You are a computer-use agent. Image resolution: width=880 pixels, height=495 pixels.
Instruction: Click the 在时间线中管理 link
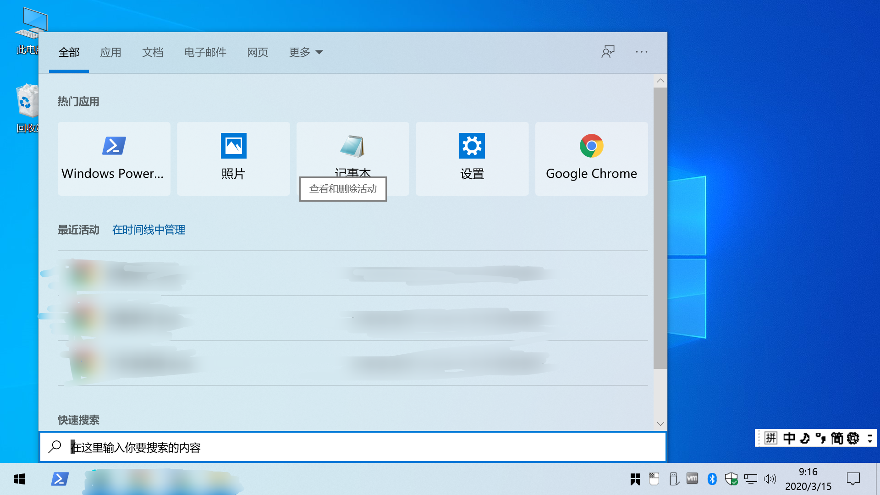[148, 230]
